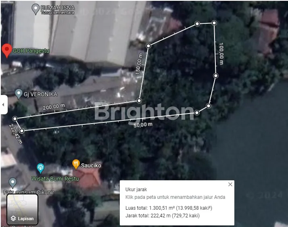This screenshot has width=288, height=227.
Task: Select the Gj VERONIKA location marker
Action: coord(19,94)
